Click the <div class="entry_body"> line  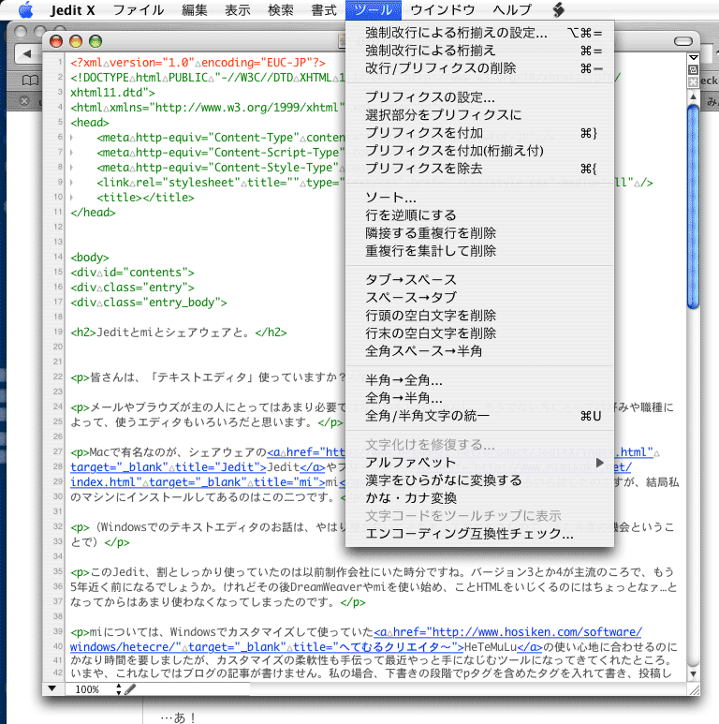point(149,303)
